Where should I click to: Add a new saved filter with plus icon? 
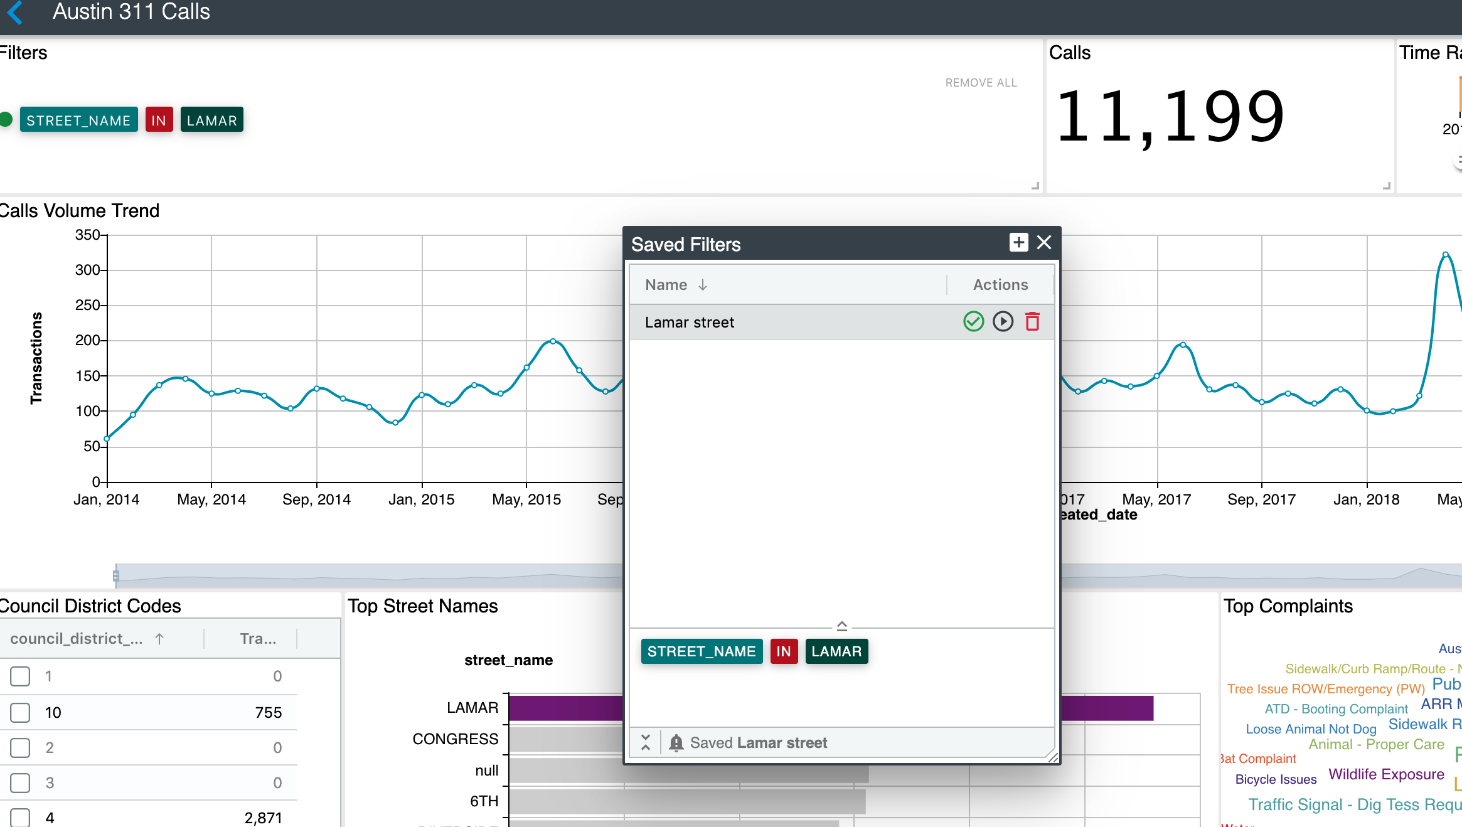[1018, 242]
